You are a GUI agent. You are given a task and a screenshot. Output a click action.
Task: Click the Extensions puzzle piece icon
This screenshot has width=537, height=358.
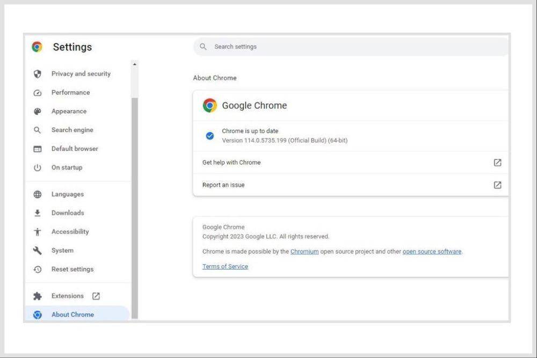pos(38,296)
